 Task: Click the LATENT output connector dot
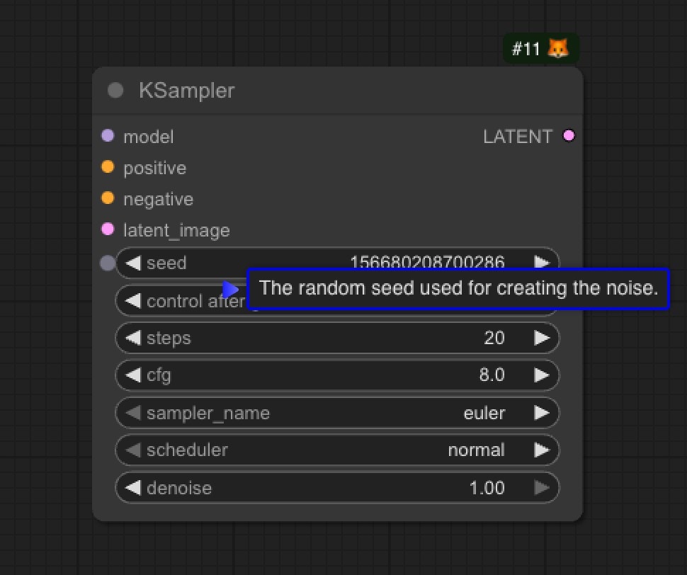[x=569, y=136]
